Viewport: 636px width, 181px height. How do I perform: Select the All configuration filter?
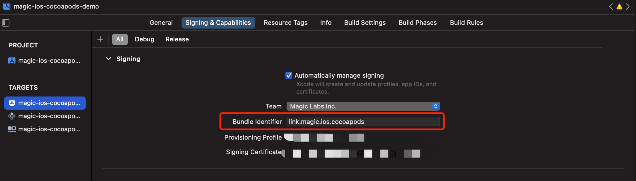tap(120, 39)
